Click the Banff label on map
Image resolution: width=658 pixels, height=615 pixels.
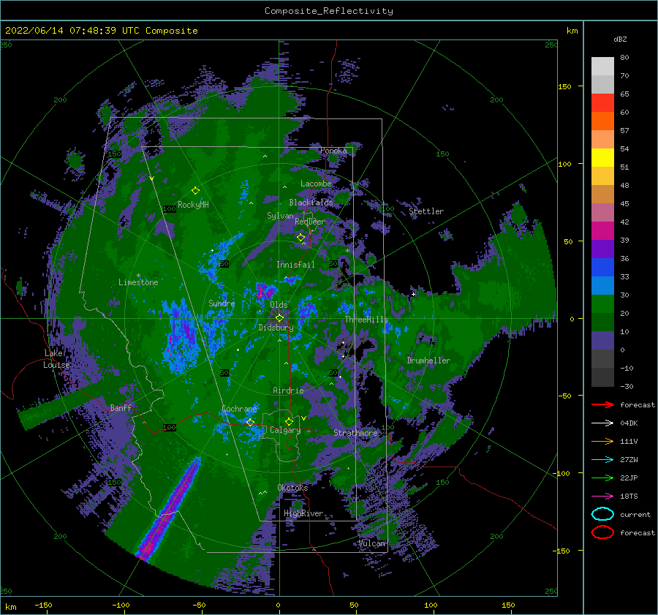click(121, 408)
